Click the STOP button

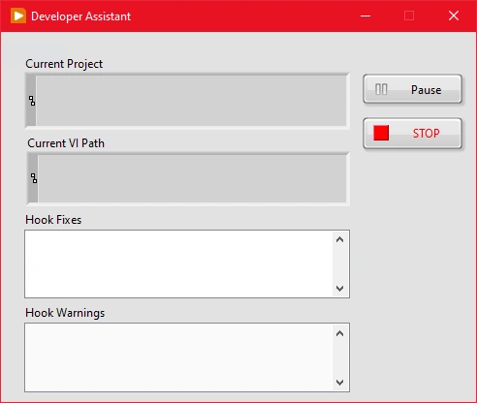tap(412, 133)
